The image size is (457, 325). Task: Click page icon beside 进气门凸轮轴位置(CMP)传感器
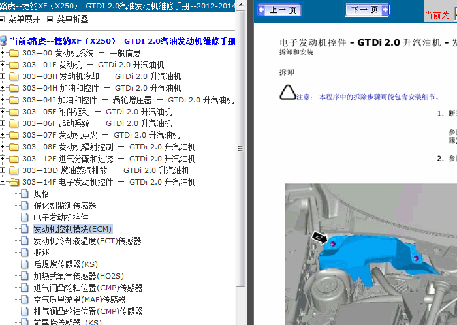click(x=25, y=288)
